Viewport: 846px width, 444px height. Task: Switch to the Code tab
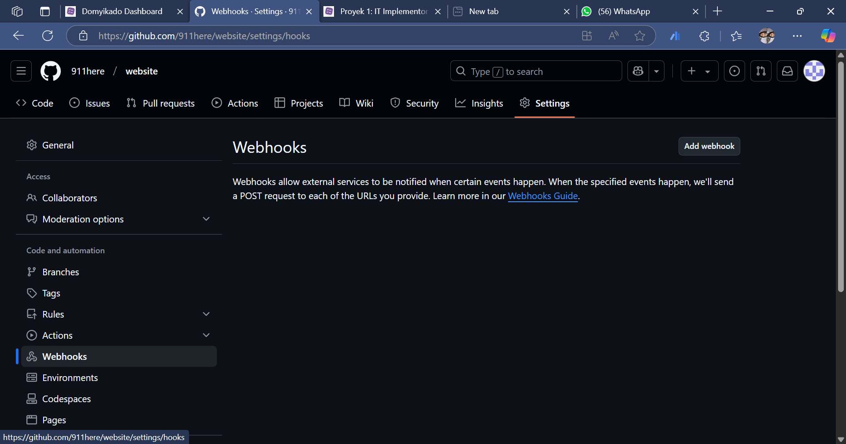(34, 103)
